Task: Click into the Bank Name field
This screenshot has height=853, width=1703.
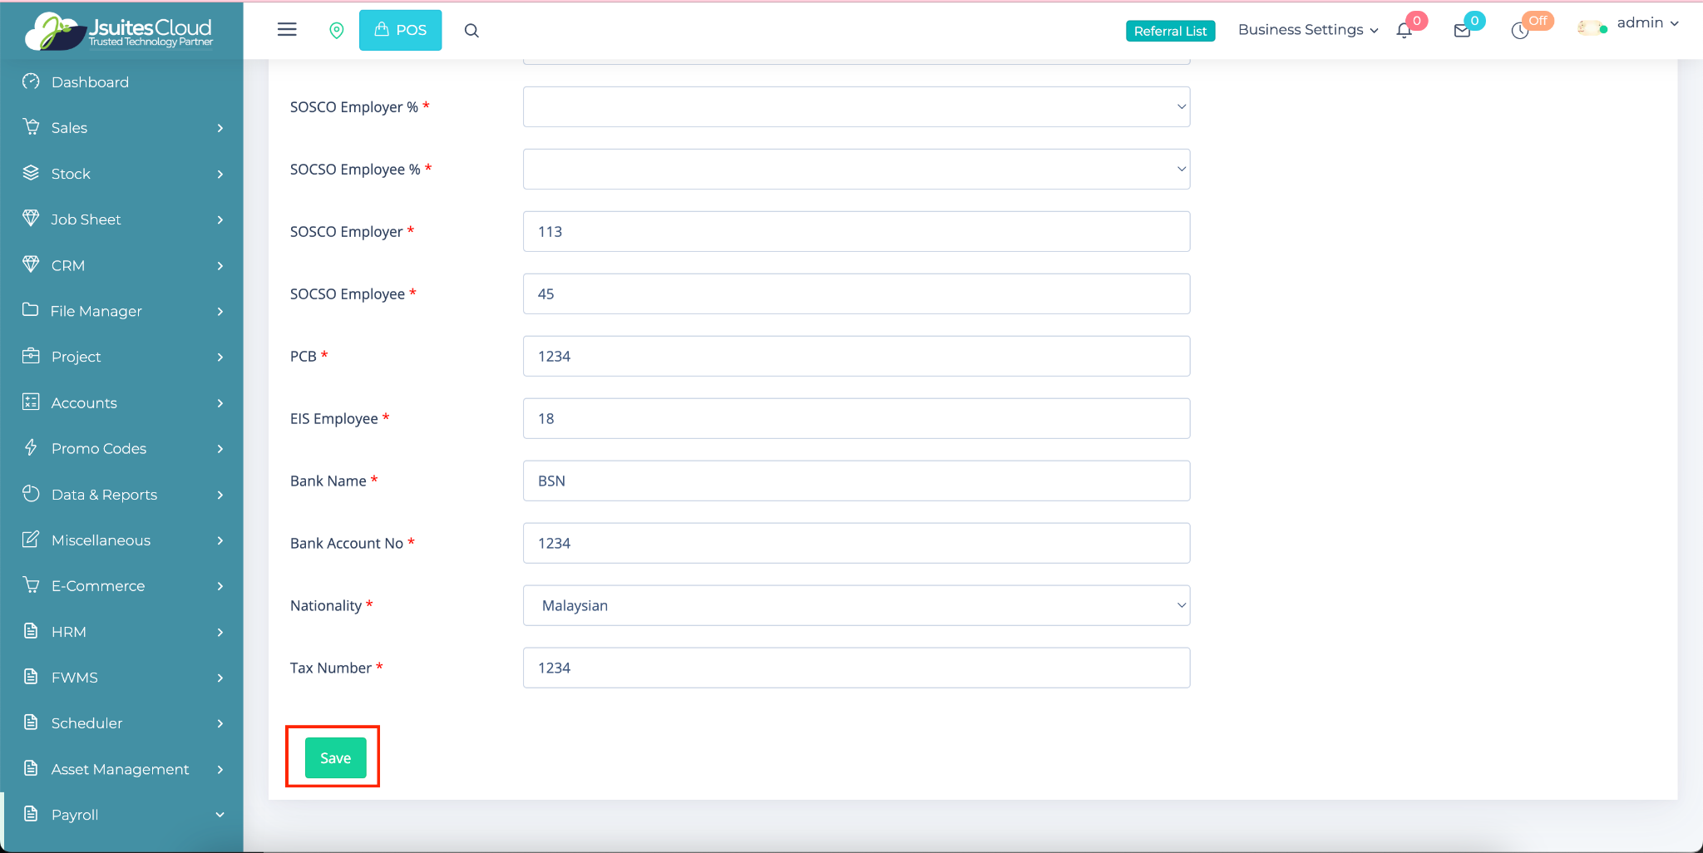Action: (856, 481)
